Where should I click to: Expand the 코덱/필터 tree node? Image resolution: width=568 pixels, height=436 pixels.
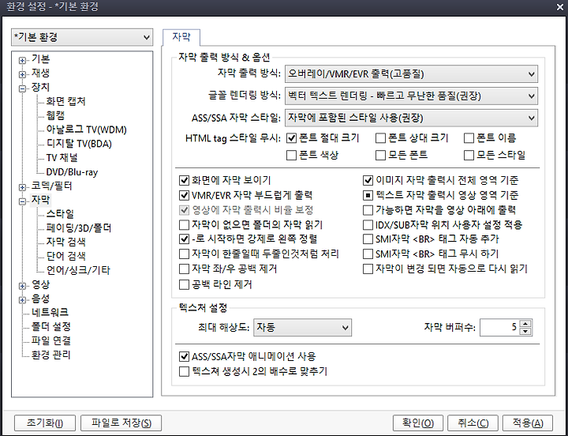22,187
